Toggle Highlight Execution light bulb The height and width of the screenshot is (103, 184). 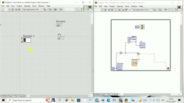pos(116,10)
